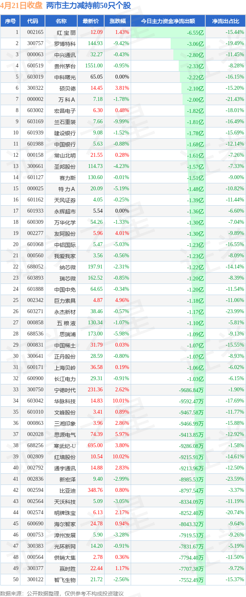Select the stock name 中国稀土

click(x=65, y=345)
